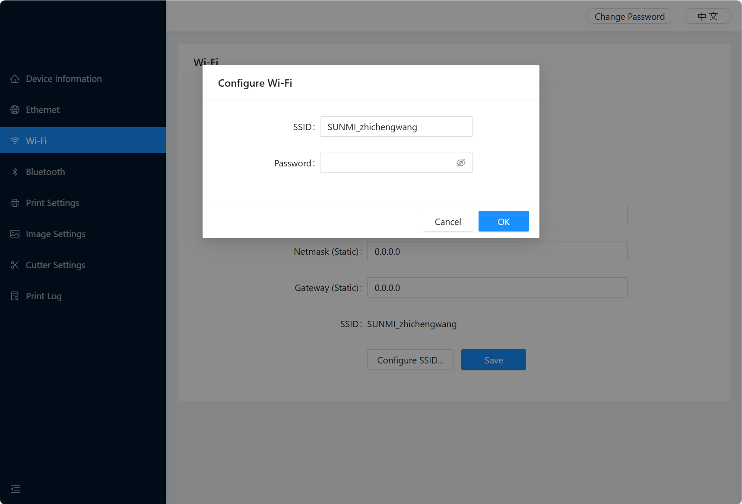Click the Print Log document icon
This screenshot has width=742, height=504.
tap(15, 296)
